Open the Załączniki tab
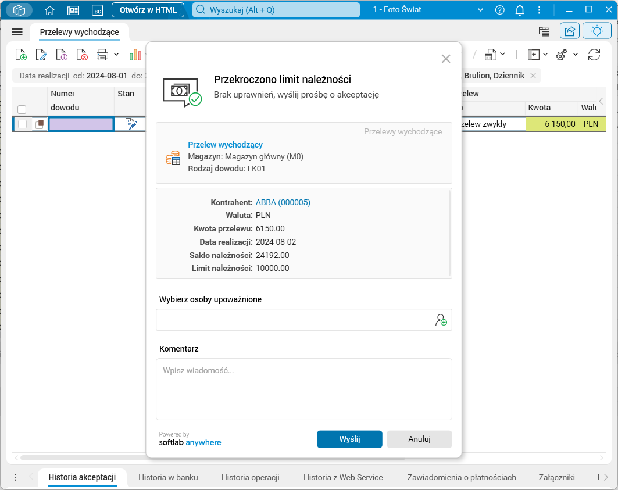 pyautogui.click(x=556, y=477)
